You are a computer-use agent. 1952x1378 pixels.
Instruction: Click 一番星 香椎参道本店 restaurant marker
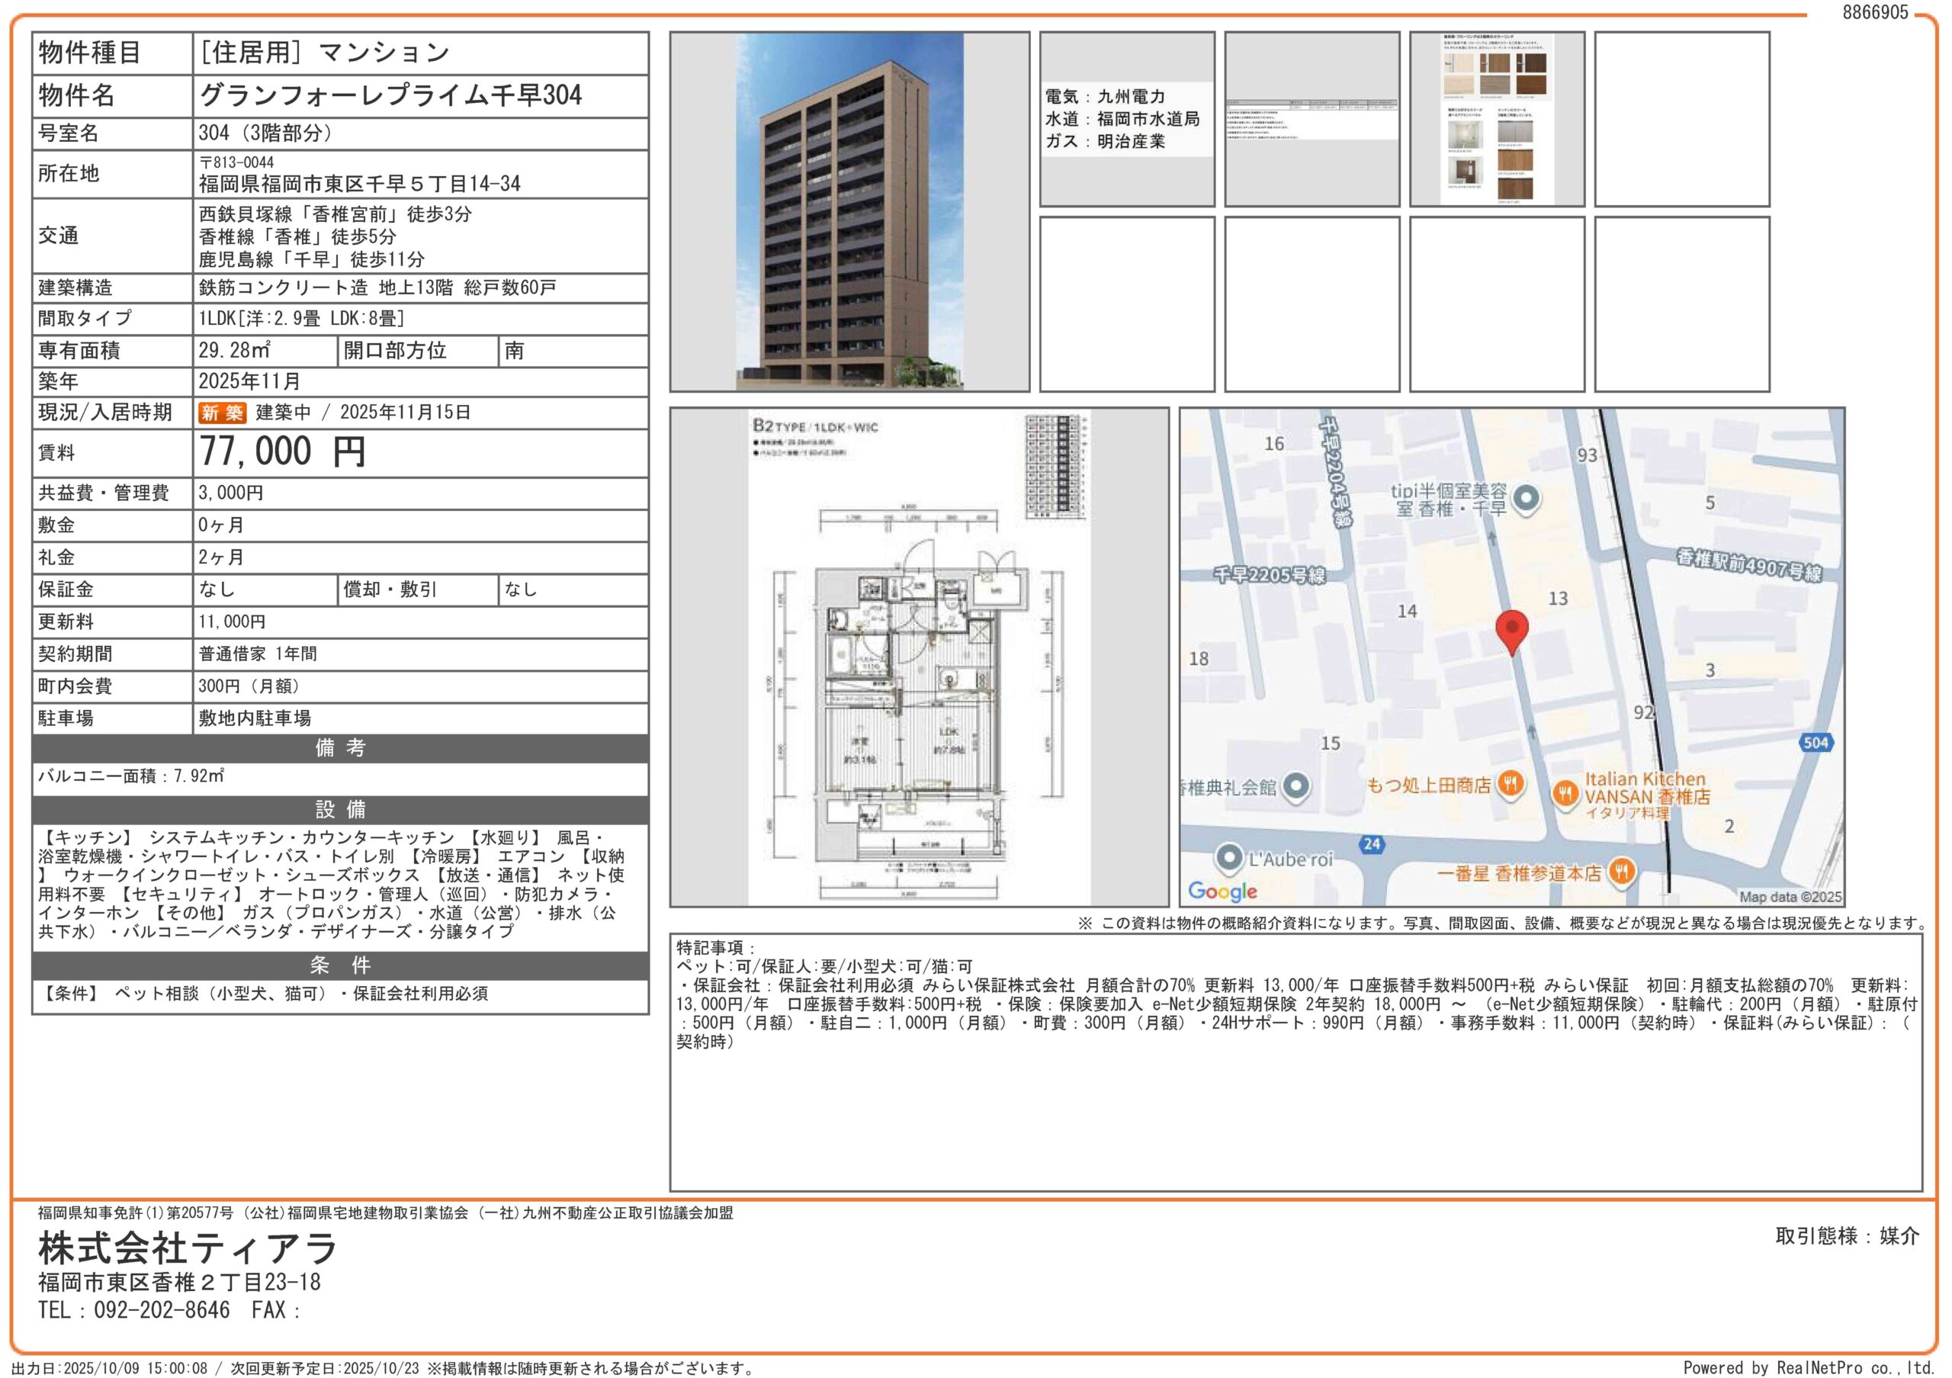pyautogui.click(x=1622, y=872)
